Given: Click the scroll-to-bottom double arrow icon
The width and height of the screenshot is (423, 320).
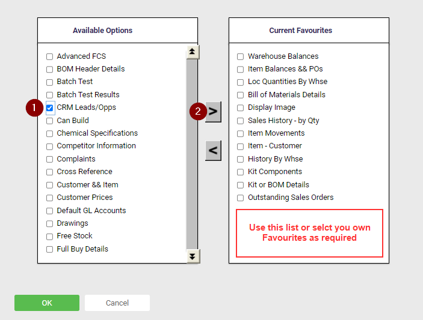Looking at the screenshot, I should (x=193, y=256).
